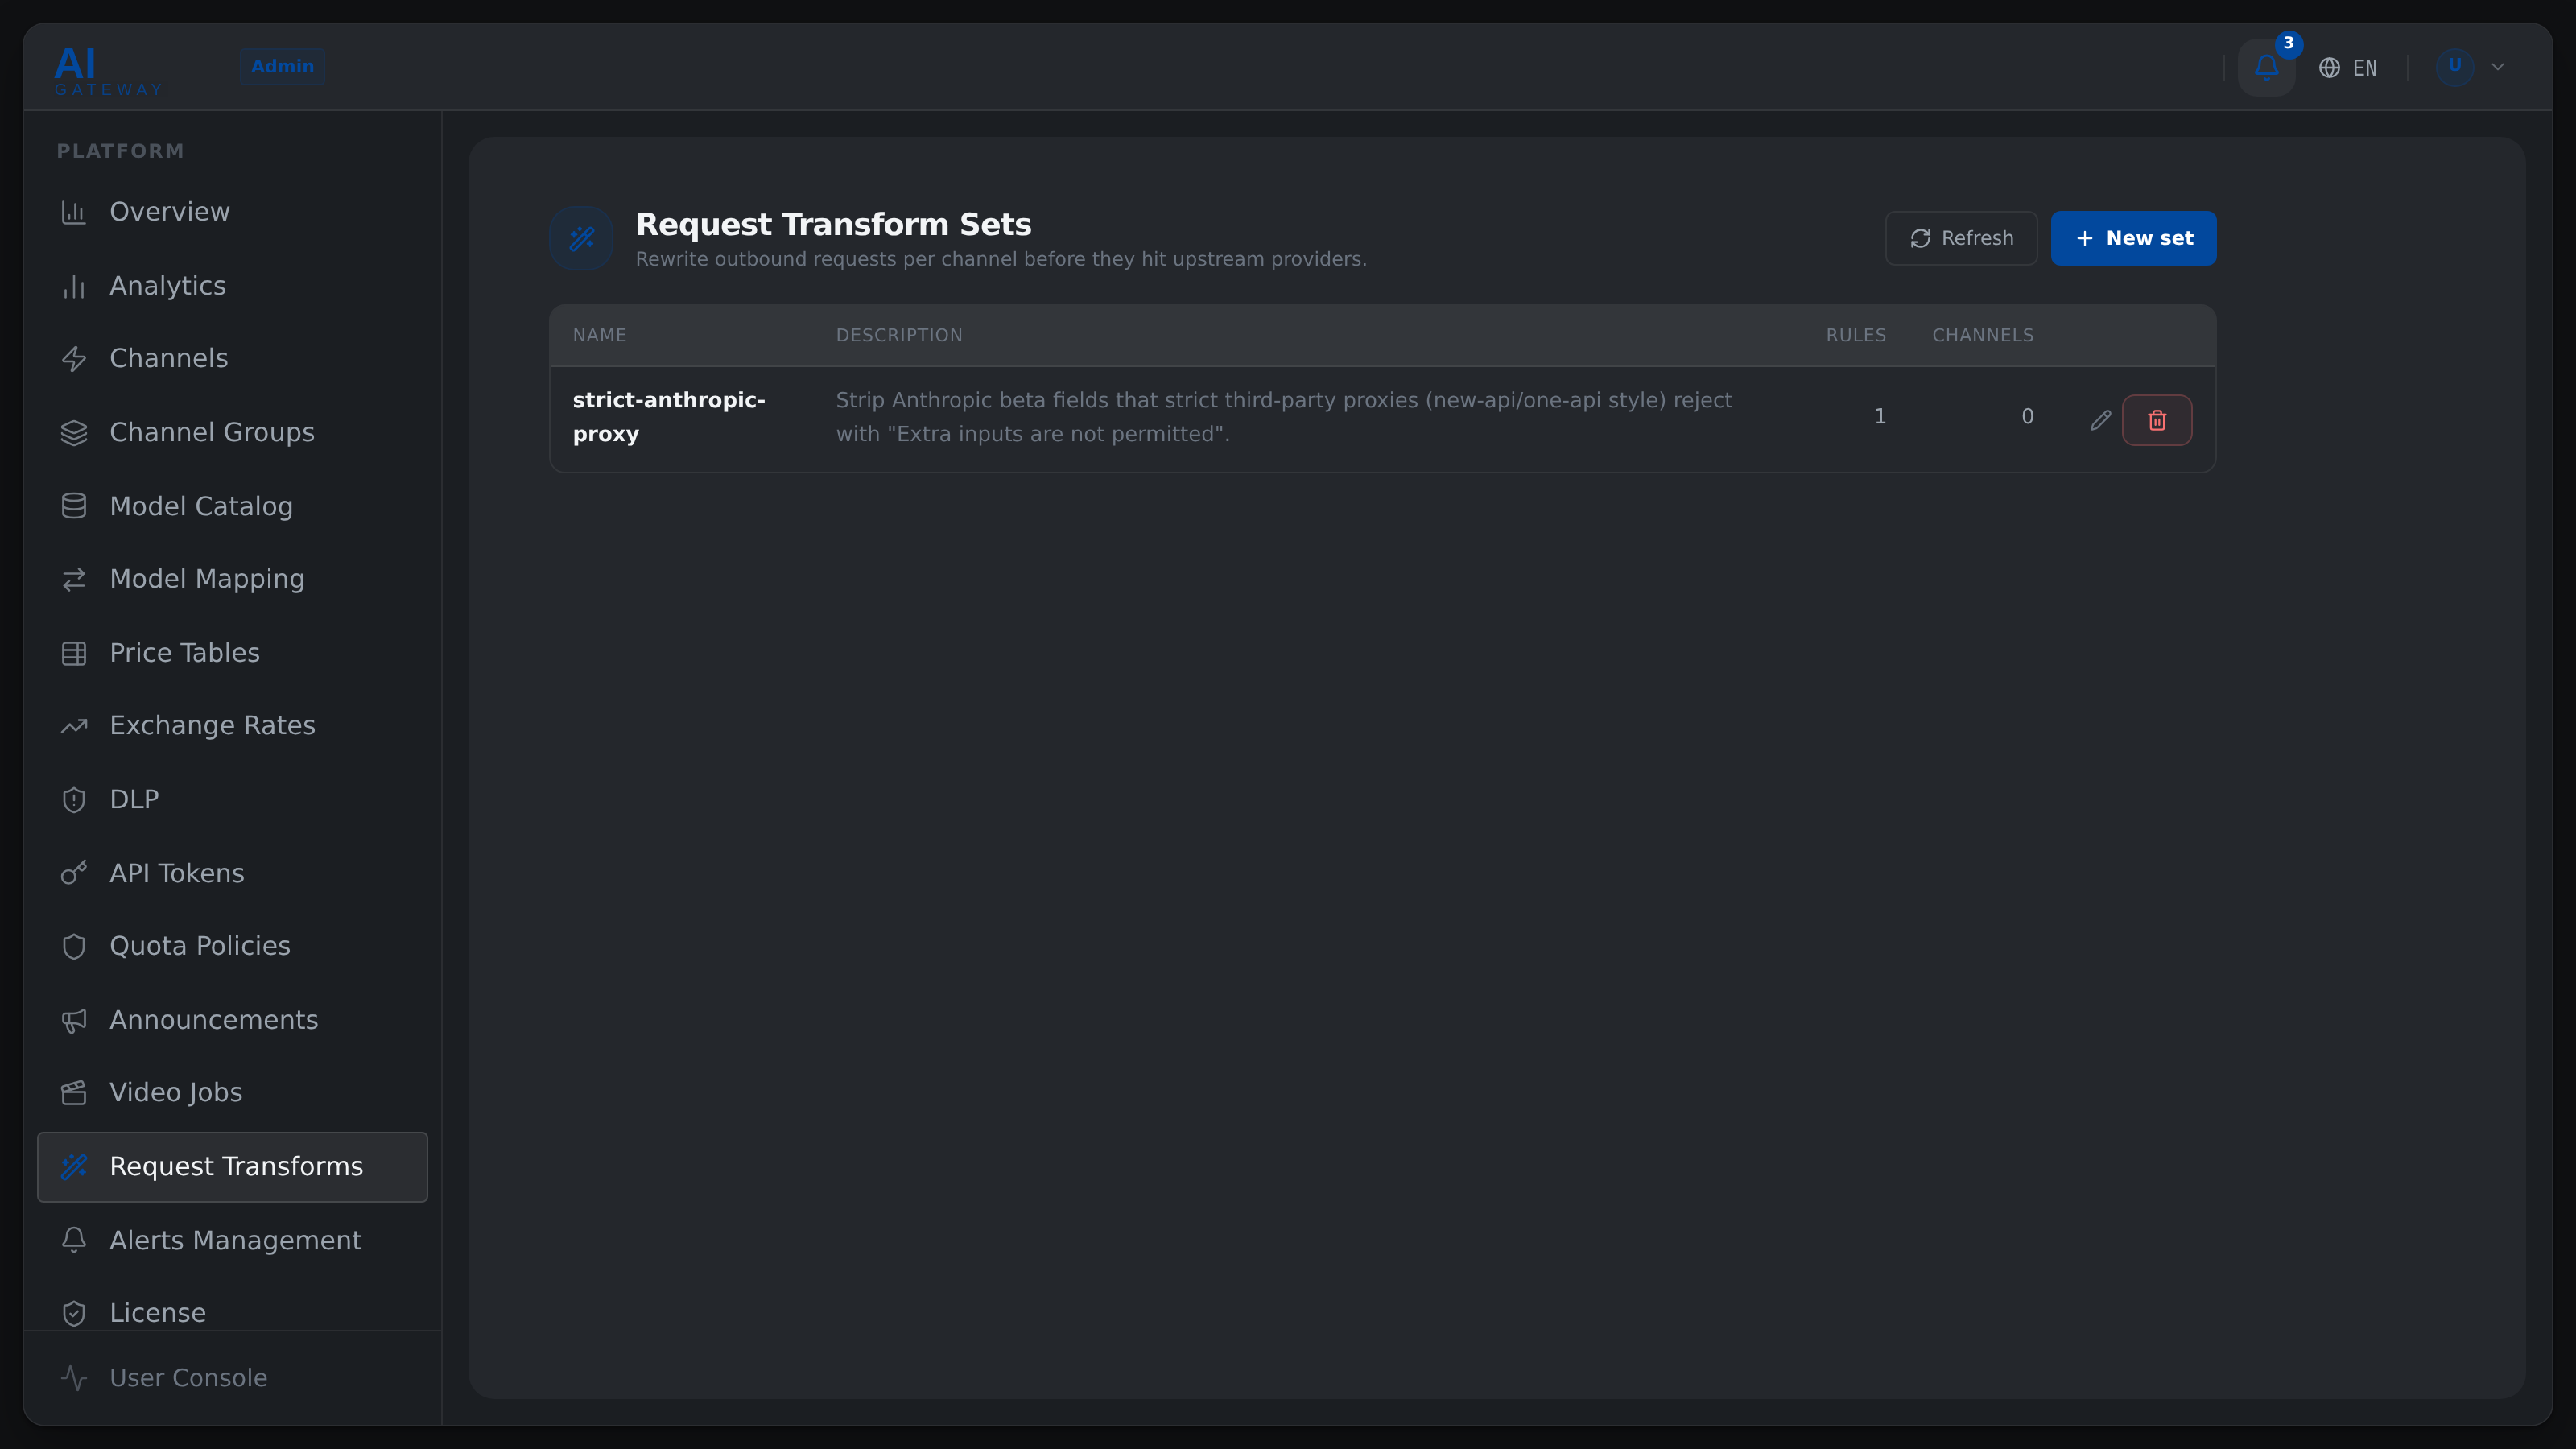Click the API Tokens key icon

pos(74,873)
